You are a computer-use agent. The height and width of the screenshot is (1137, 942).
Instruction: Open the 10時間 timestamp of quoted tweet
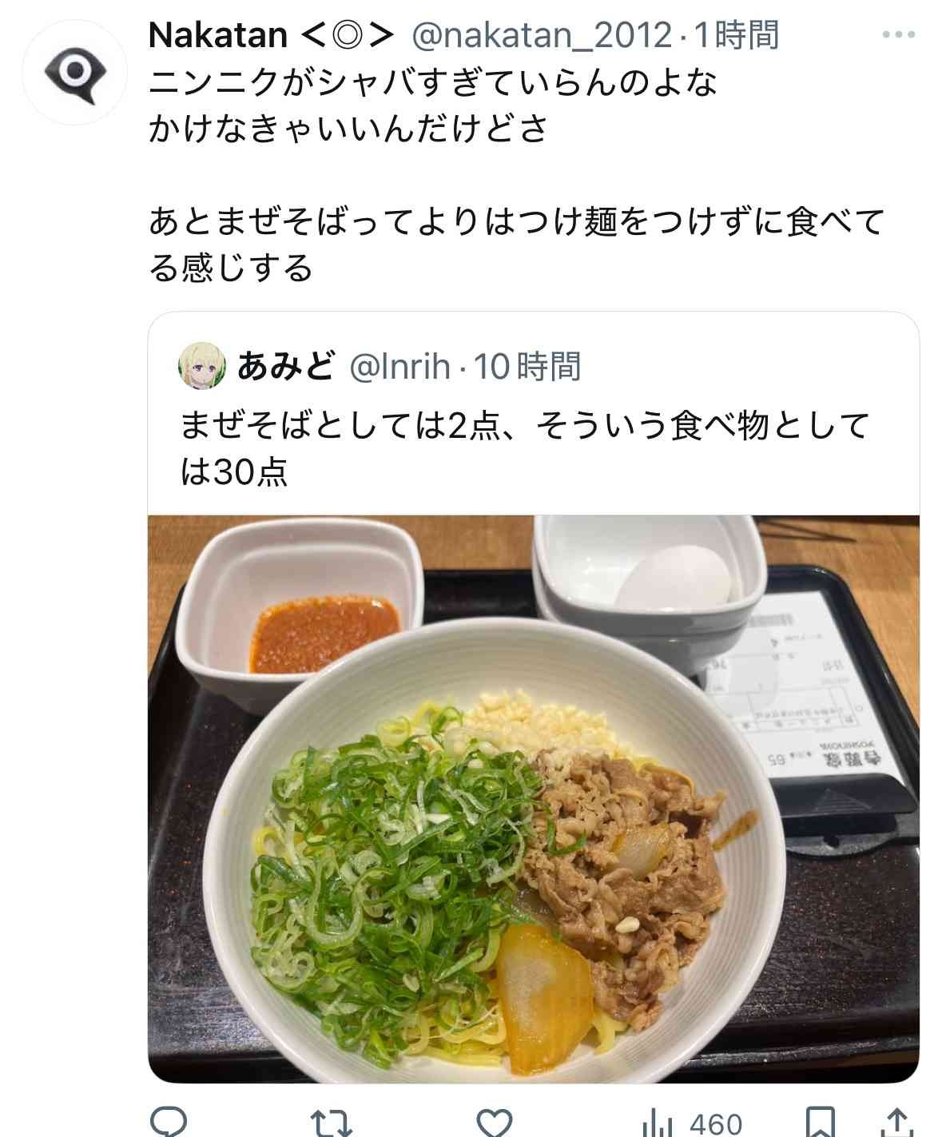tap(527, 368)
